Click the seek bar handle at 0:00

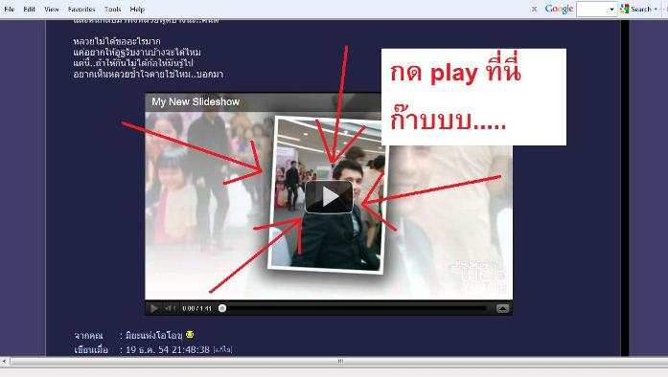tap(222, 308)
